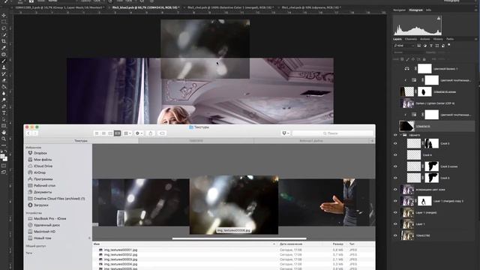
Task: Switch Finder to Cover Flow view
Action: [x=117, y=133]
